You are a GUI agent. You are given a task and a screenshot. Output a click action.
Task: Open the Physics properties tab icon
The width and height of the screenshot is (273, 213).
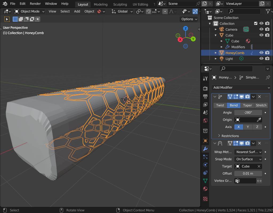point(205,165)
